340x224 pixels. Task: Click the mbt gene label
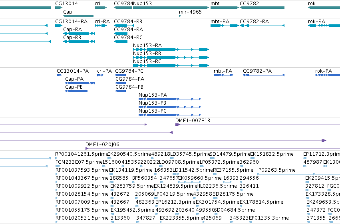pos(215,4)
